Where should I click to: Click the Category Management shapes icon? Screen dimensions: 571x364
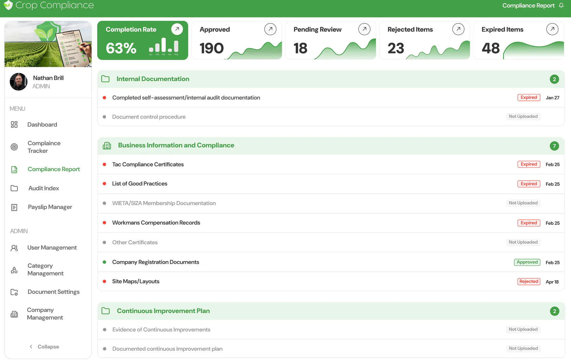pyautogui.click(x=14, y=270)
